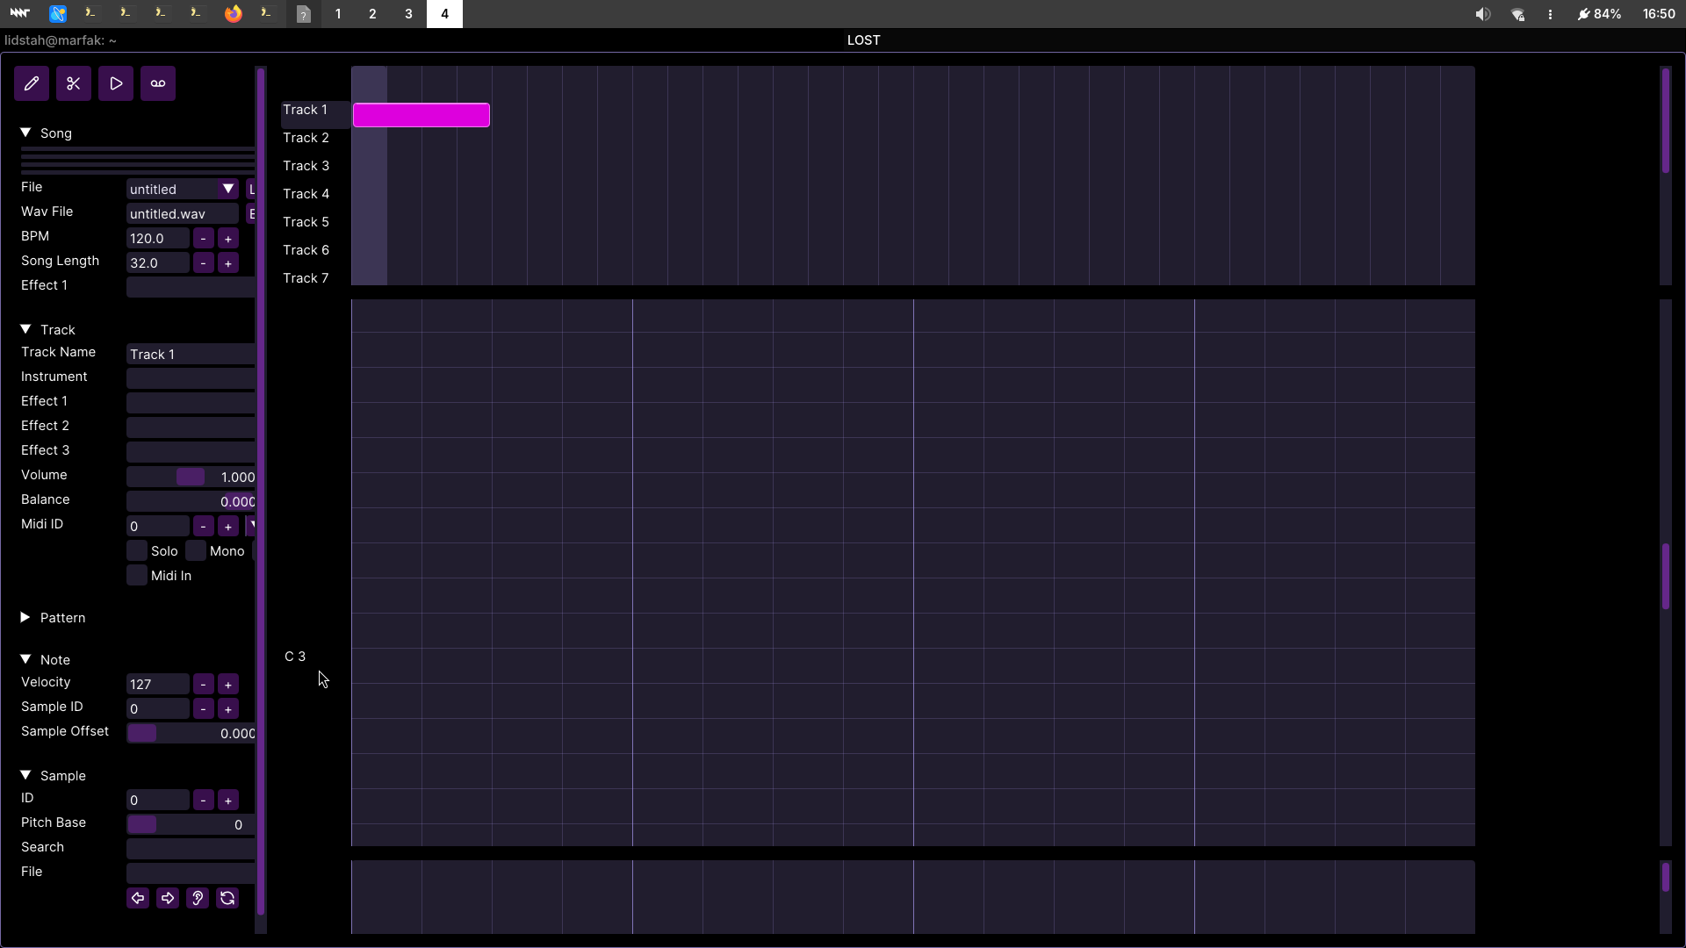The height and width of the screenshot is (948, 1686).
Task: Collapse the Song section
Action: point(25,133)
